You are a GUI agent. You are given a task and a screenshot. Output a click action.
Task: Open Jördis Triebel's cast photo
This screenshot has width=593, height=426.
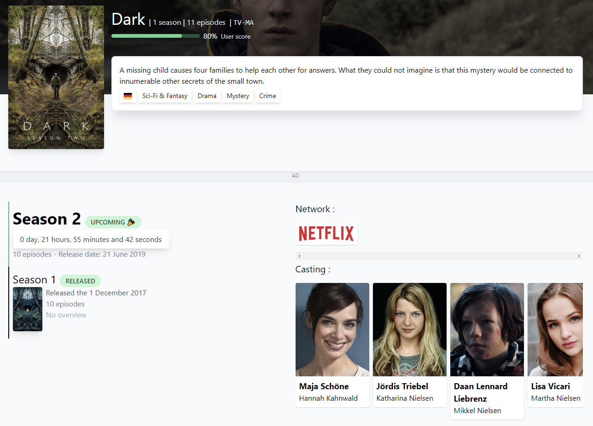tap(410, 329)
